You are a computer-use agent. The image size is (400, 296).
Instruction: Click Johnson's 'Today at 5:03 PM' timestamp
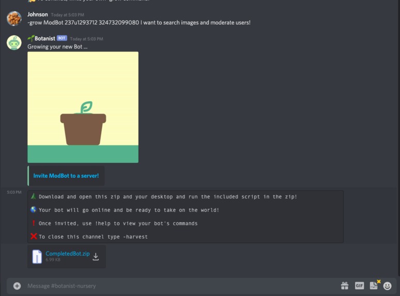(67, 15)
